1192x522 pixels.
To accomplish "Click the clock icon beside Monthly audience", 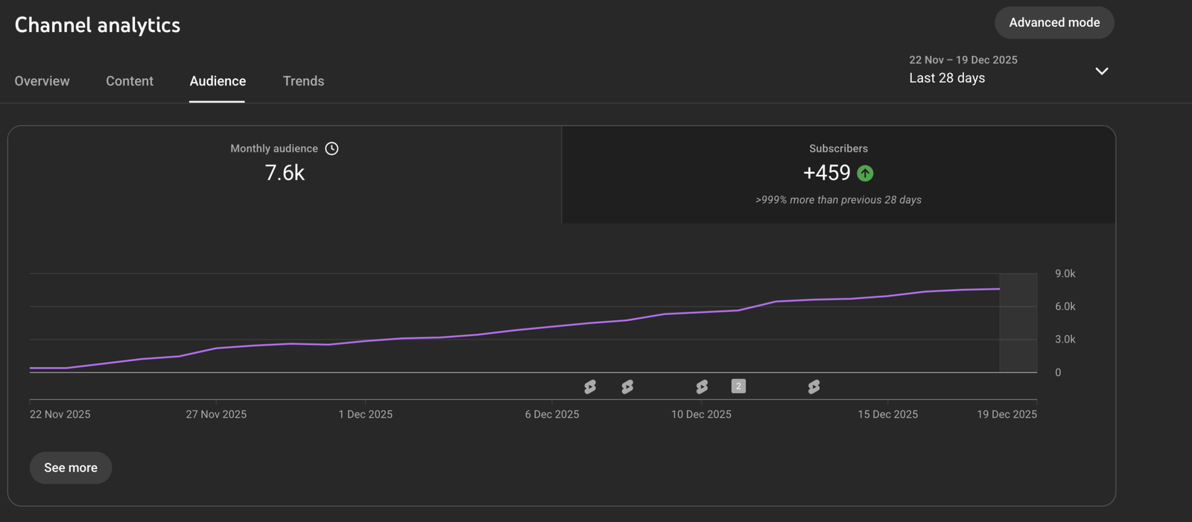I will tap(332, 149).
